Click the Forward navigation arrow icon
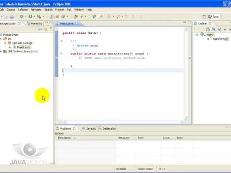Viewport: 231px width, 173px height. point(141,16)
